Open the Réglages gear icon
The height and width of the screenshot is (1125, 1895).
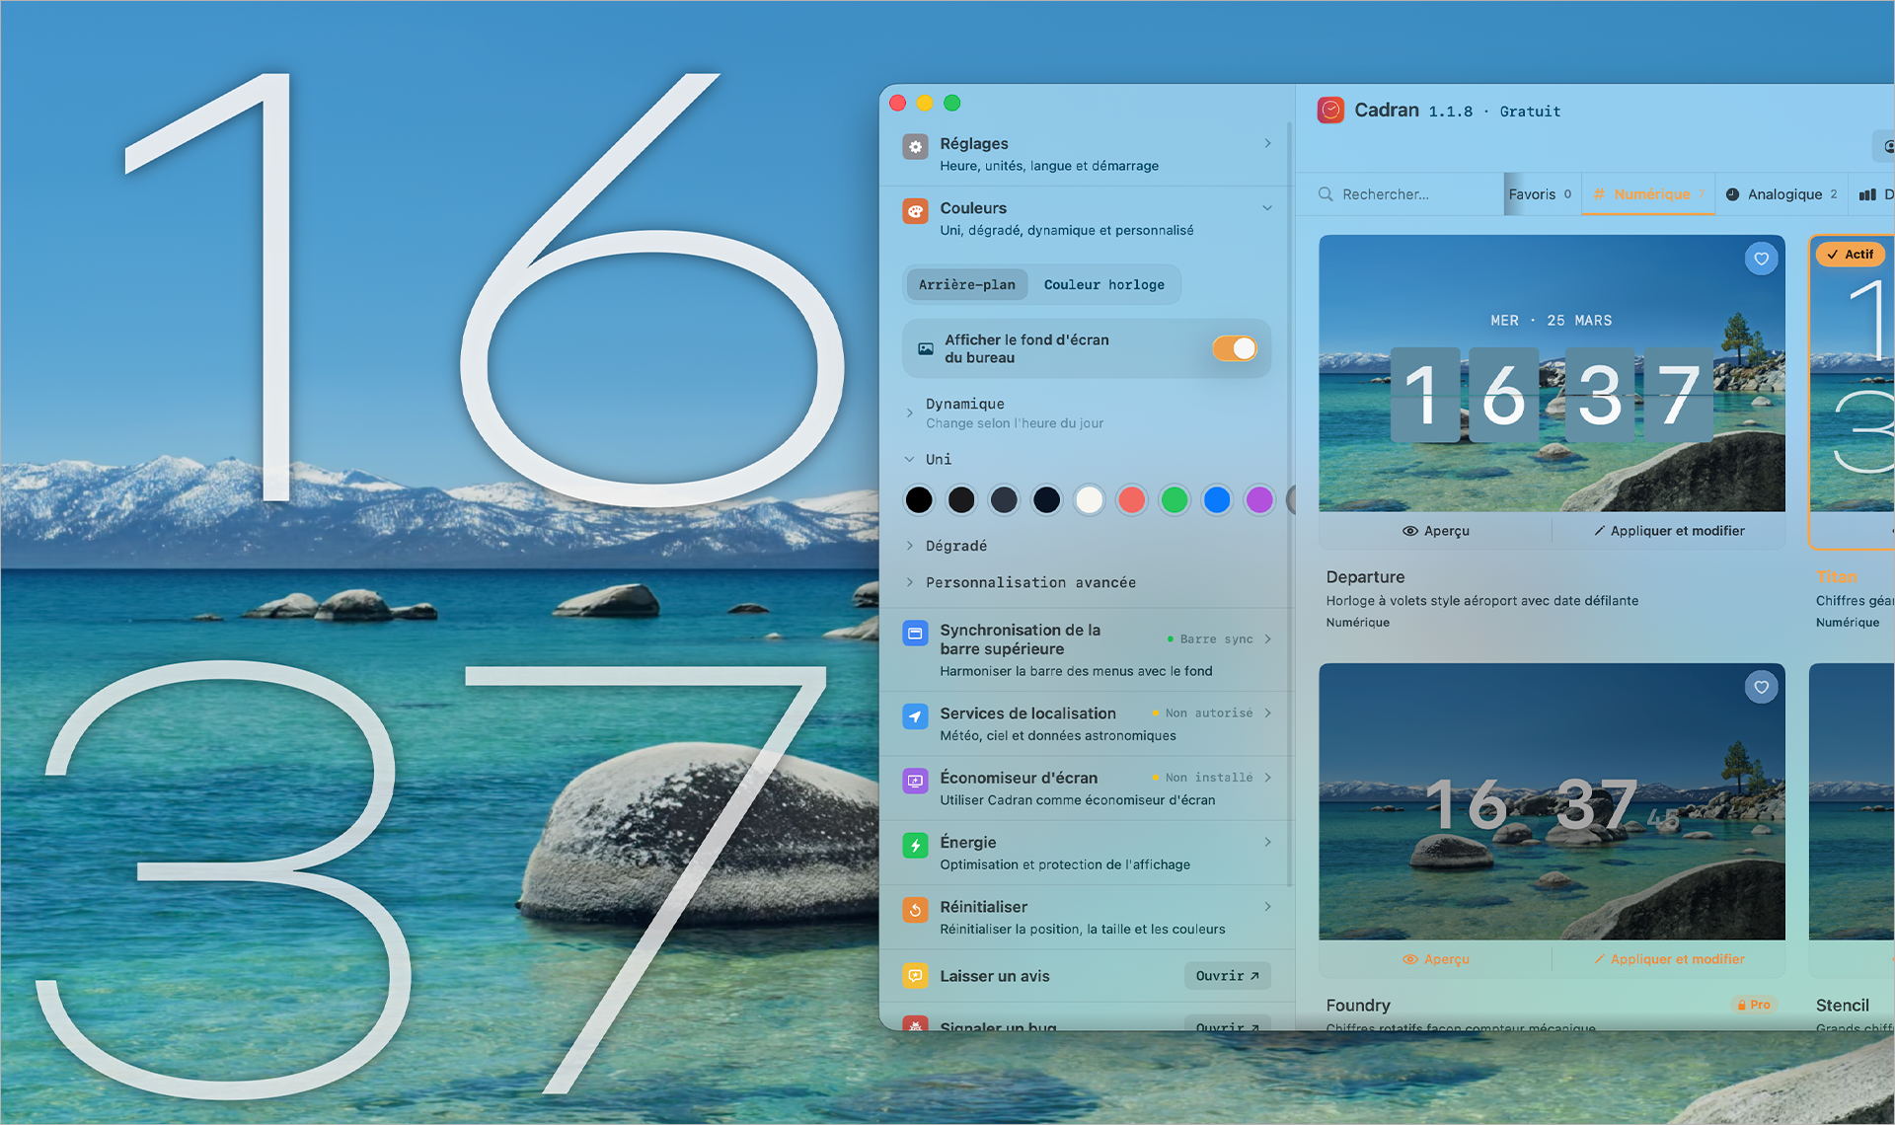915,146
